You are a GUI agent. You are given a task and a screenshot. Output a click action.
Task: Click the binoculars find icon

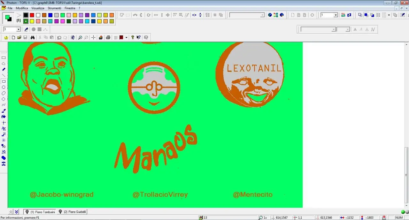point(33,37)
